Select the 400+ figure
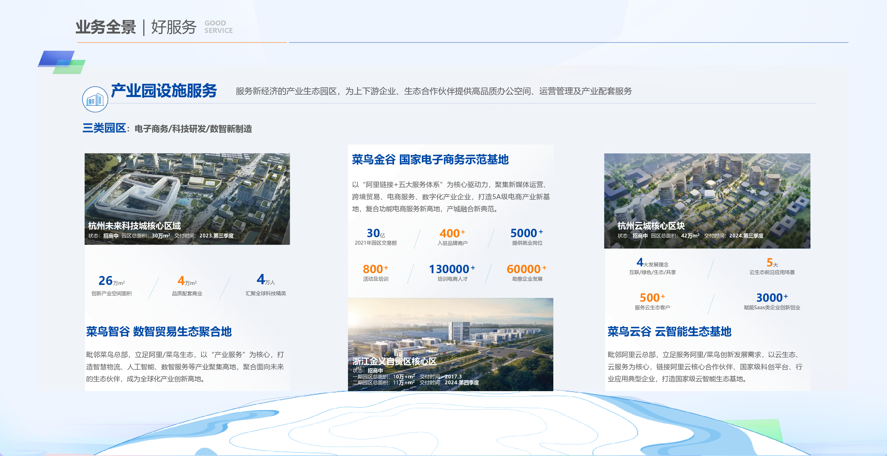The image size is (887, 456). (452, 233)
